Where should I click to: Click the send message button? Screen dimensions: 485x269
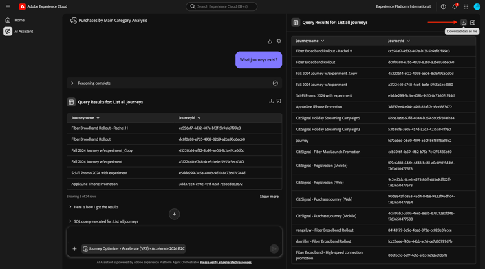[x=274, y=248]
